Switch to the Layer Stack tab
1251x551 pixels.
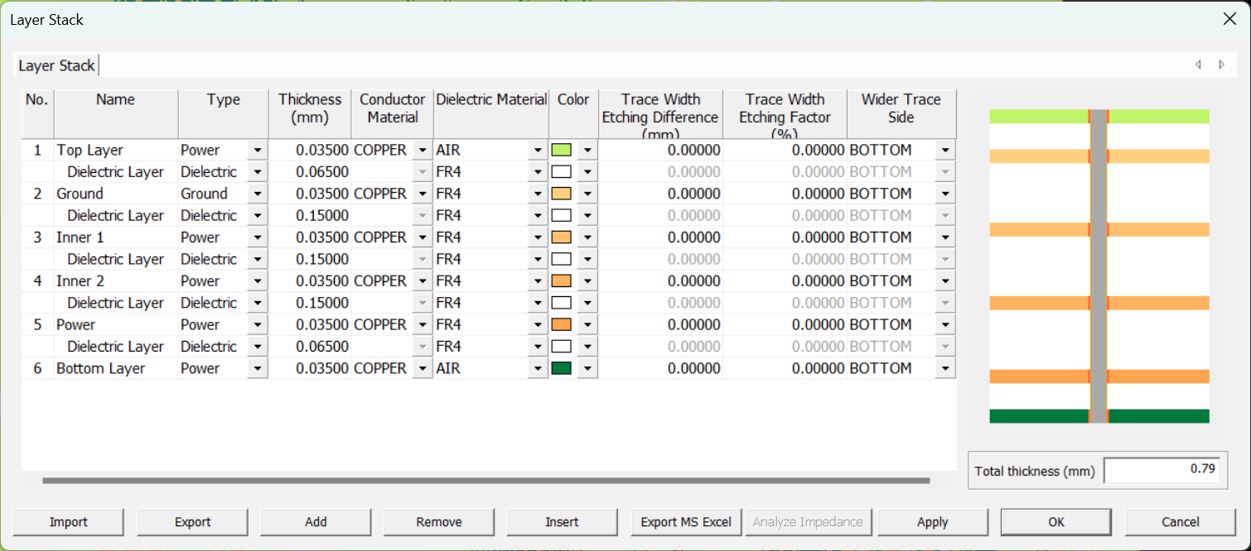pos(56,65)
